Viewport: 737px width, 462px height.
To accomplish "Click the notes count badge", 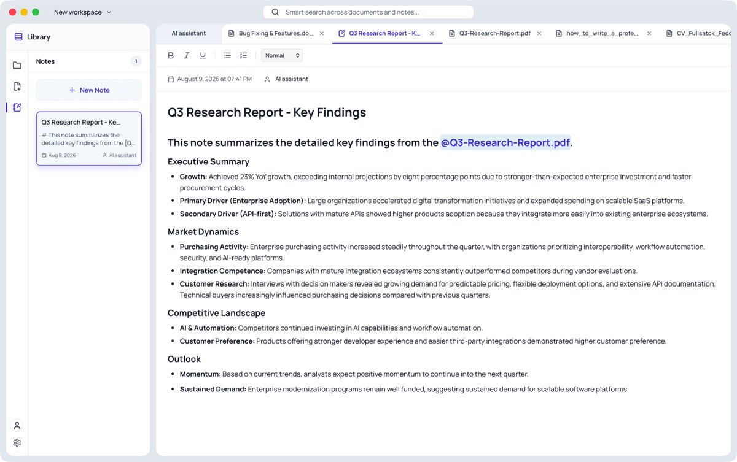I will click(x=136, y=61).
